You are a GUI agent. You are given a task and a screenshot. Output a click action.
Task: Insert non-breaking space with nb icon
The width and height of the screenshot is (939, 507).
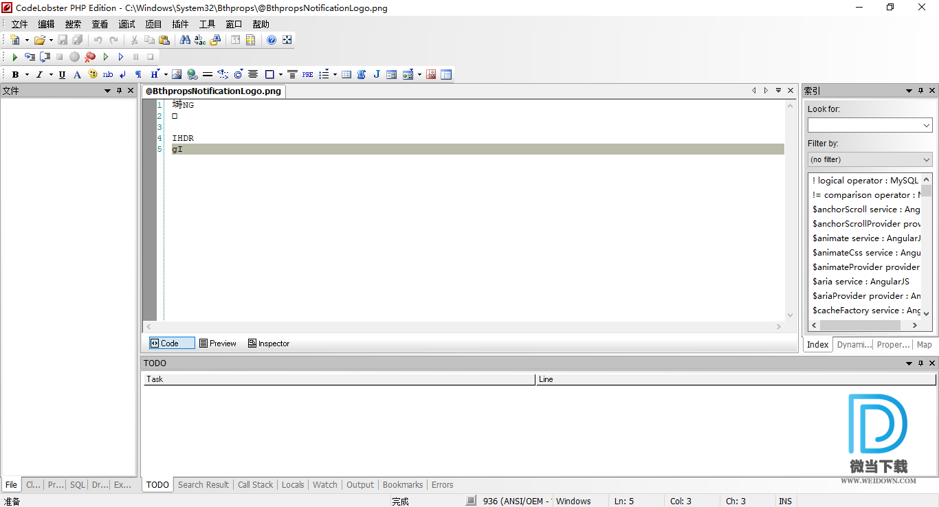pyautogui.click(x=108, y=74)
